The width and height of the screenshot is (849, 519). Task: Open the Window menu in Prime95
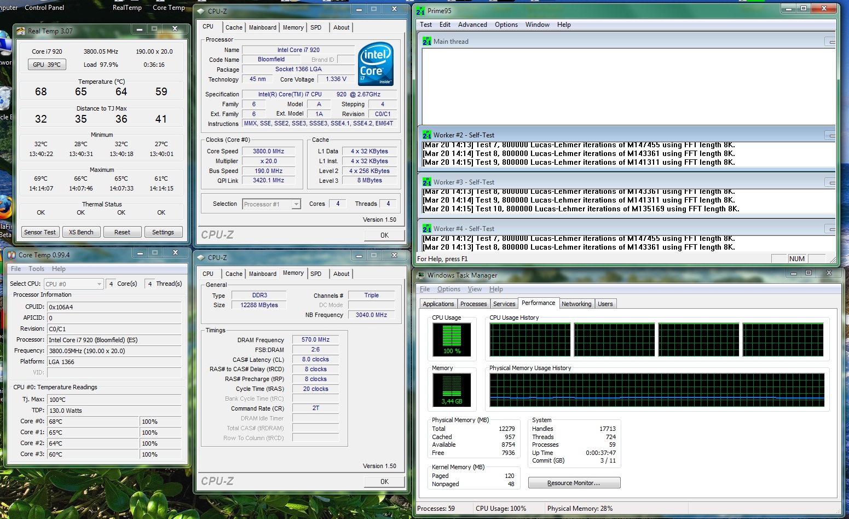[x=538, y=25]
